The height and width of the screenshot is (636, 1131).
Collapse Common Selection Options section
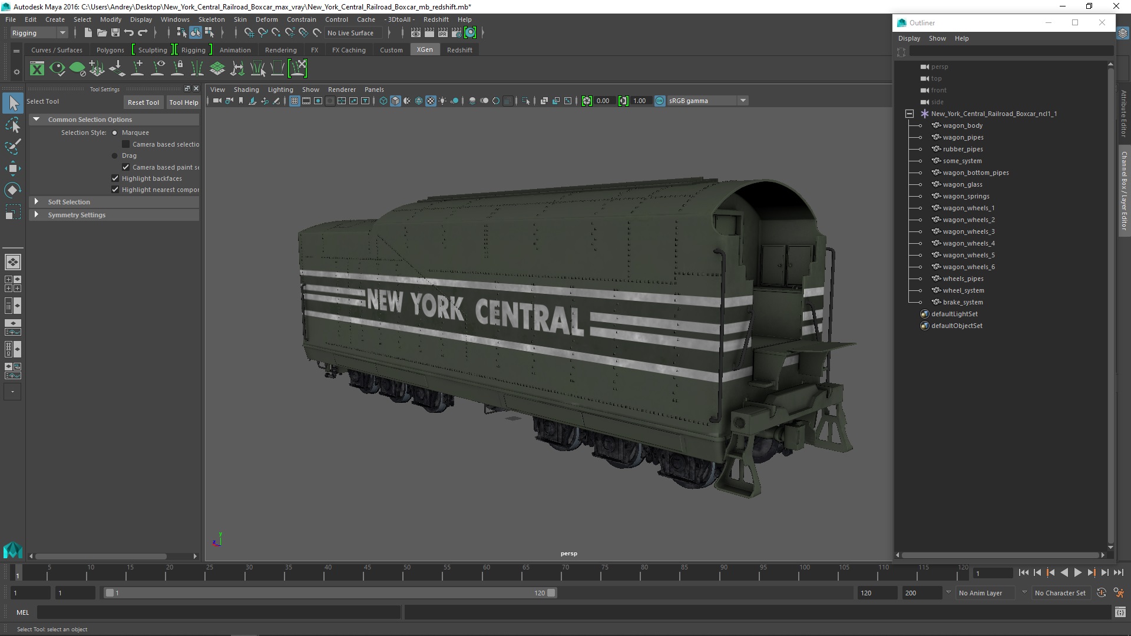click(x=37, y=120)
